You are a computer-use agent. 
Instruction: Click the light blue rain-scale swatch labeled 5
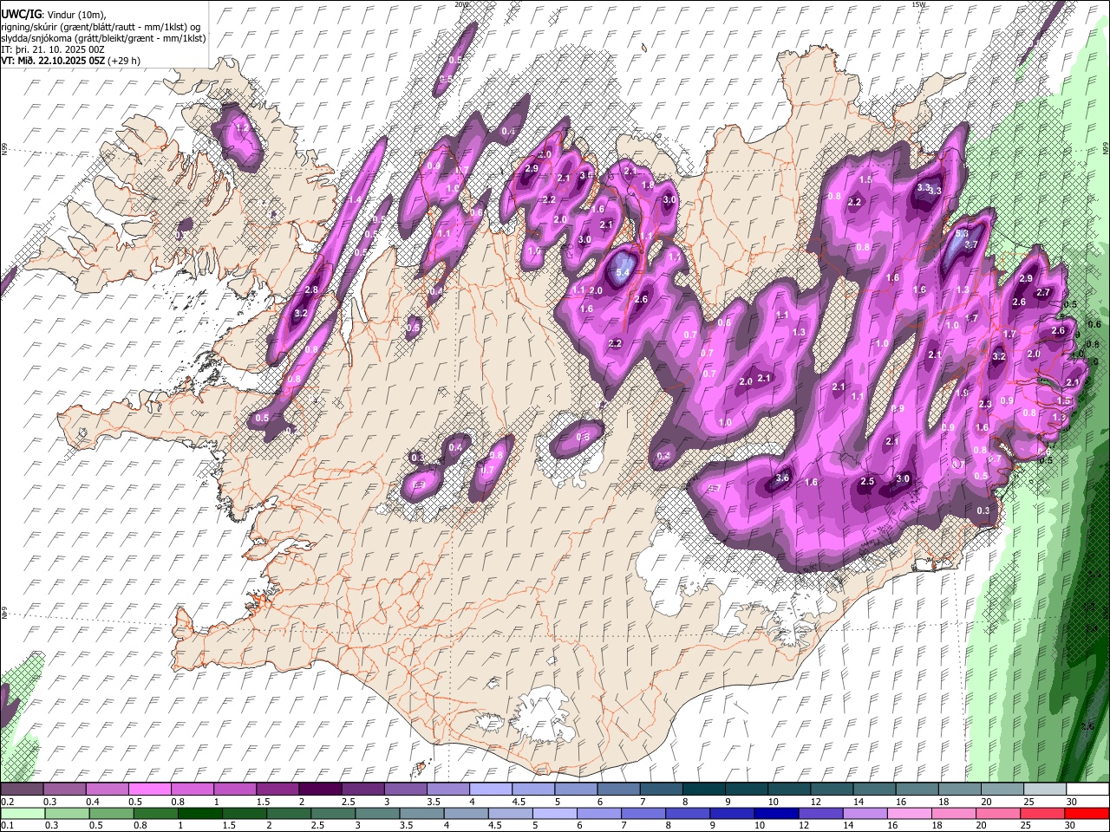(554, 813)
